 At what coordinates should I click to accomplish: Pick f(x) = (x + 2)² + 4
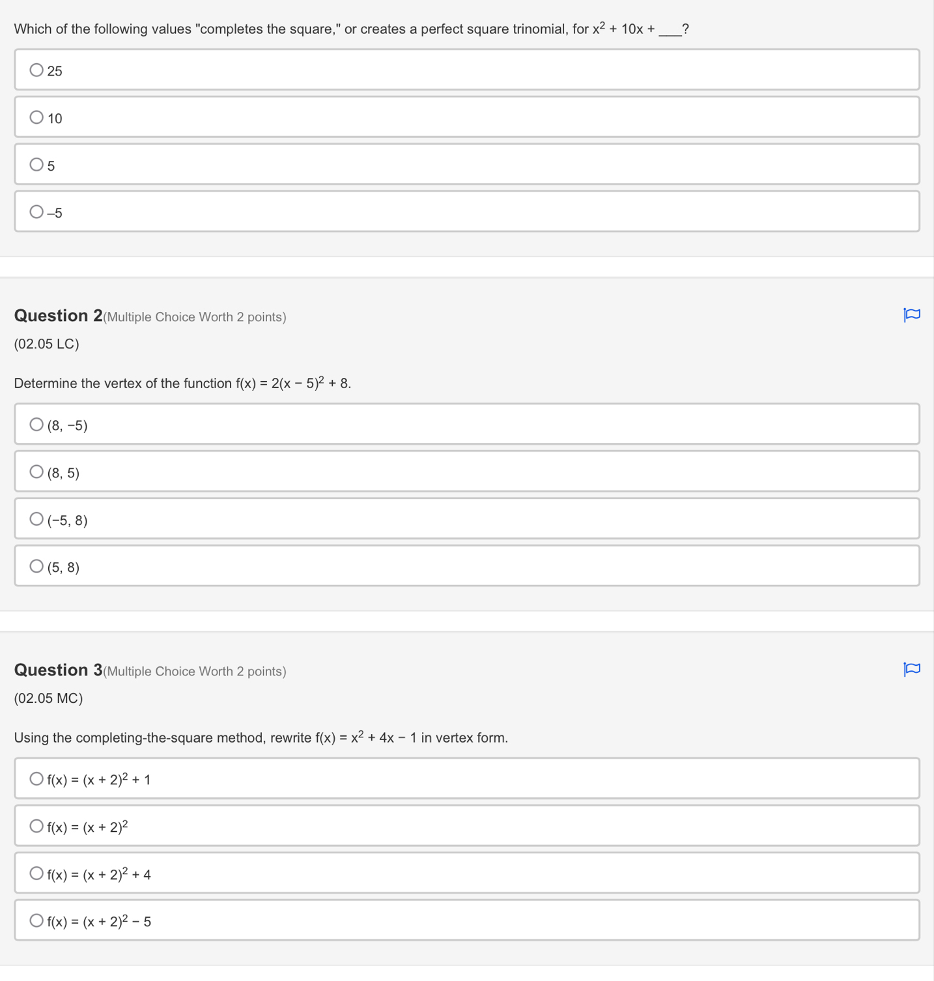pyautogui.click(x=36, y=873)
